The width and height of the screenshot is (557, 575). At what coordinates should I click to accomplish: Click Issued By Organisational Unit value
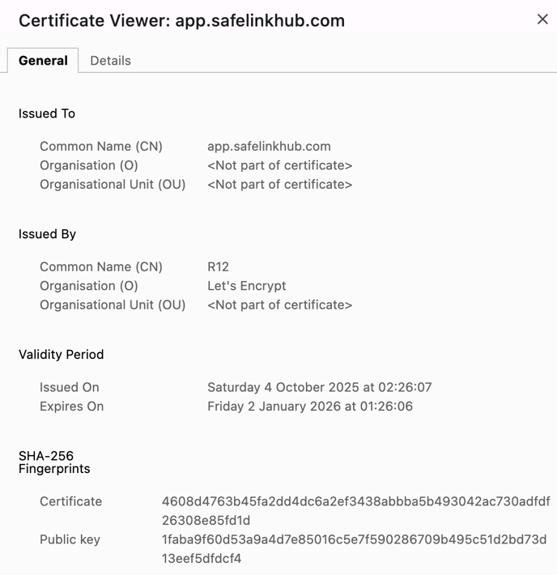pos(279,305)
